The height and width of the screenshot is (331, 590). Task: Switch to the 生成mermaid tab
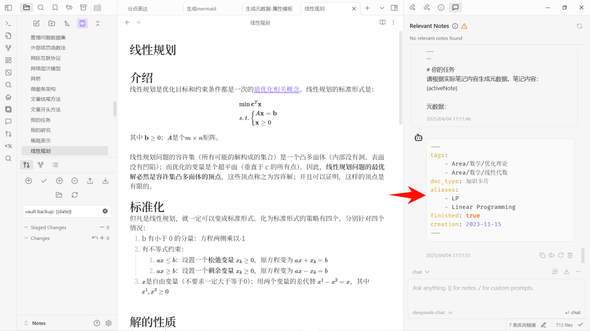click(x=201, y=9)
